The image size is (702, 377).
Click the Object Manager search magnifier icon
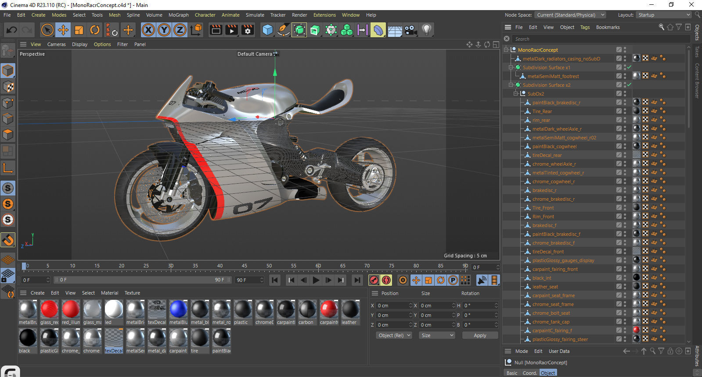[x=662, y=27]
